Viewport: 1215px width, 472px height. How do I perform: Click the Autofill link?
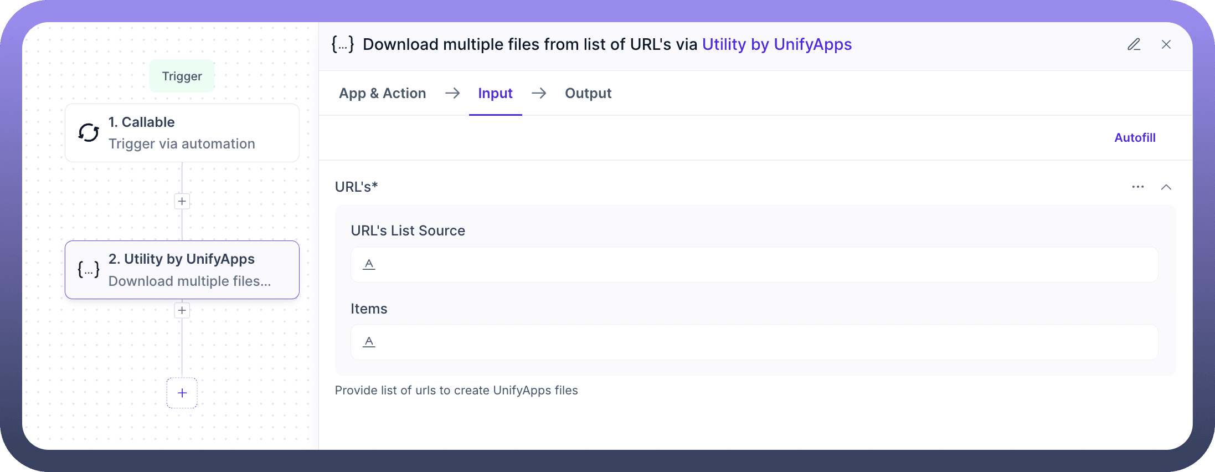(1134, 137)
